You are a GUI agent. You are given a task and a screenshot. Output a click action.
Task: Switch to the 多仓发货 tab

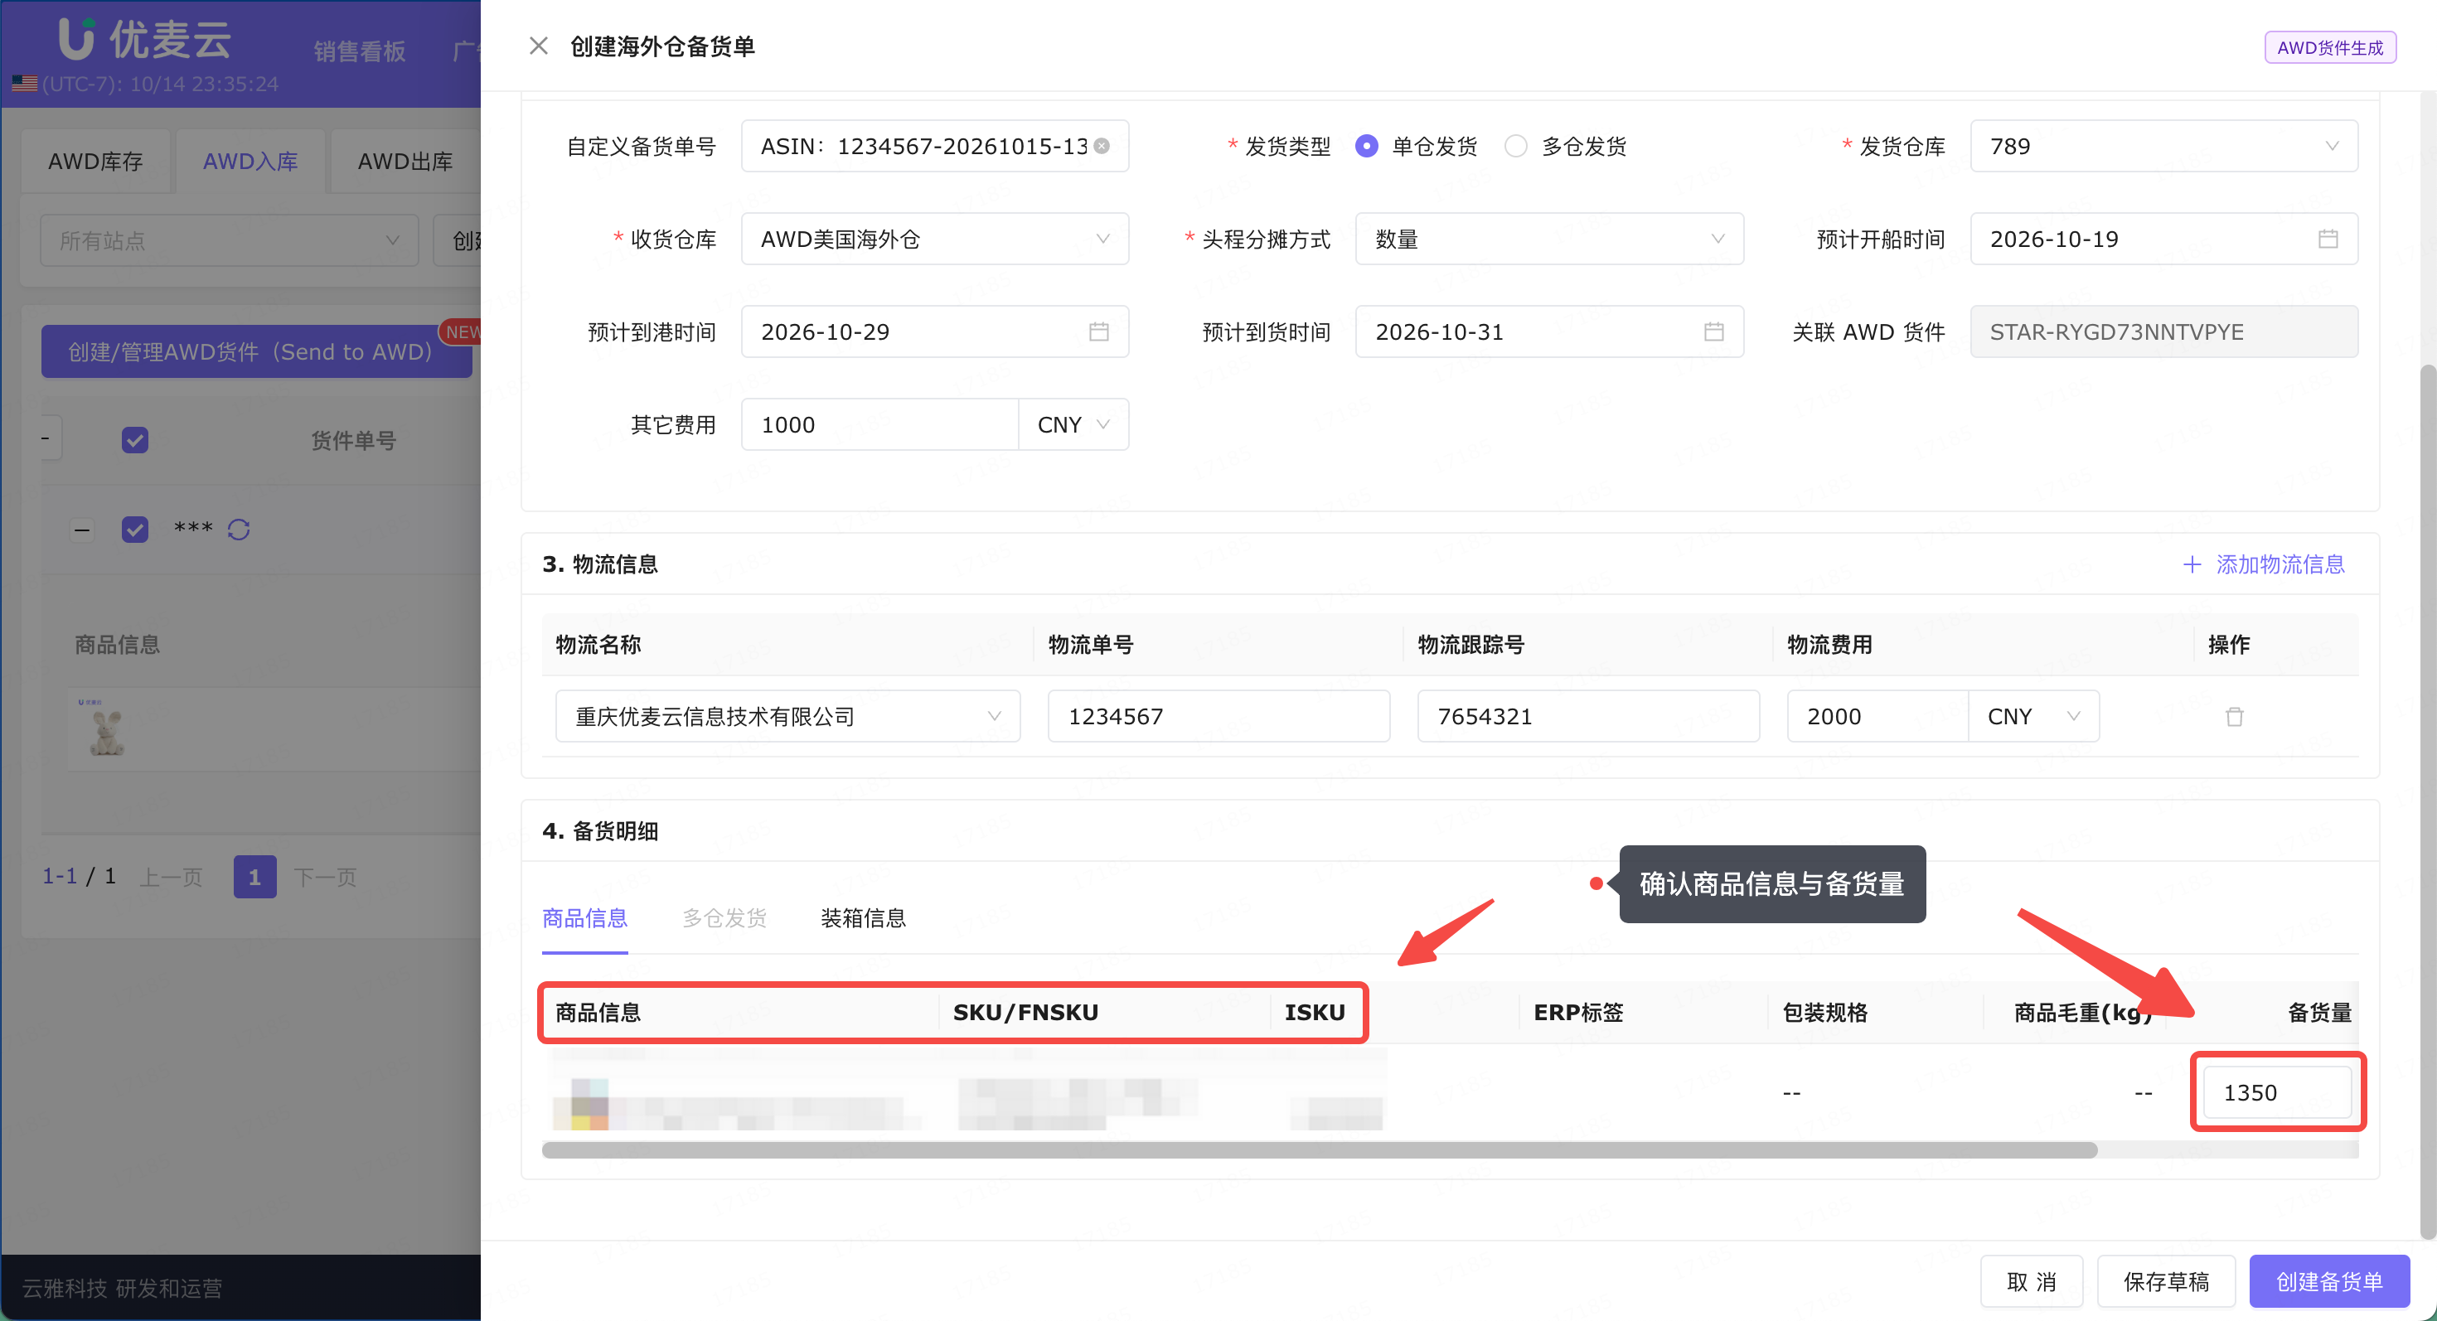point(724,917)
